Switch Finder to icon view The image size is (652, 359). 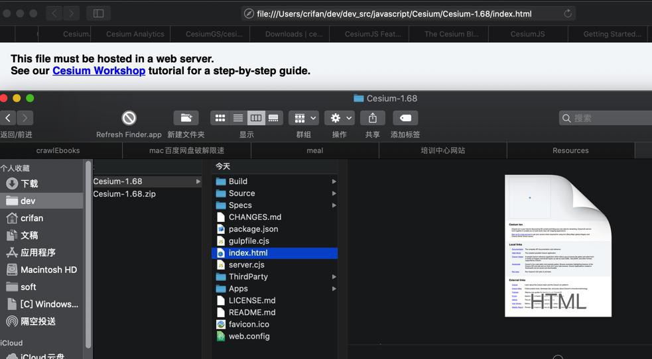click(x=220, y=118)
